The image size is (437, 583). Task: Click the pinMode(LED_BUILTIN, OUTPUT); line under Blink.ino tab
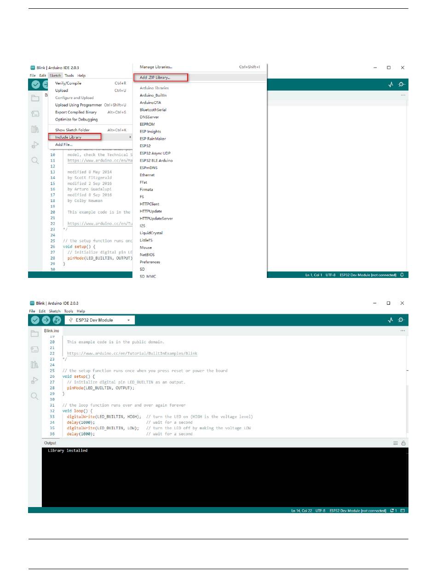[101, 388]
